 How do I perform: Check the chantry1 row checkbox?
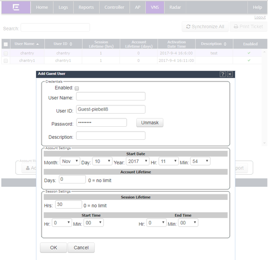[5, 61]
